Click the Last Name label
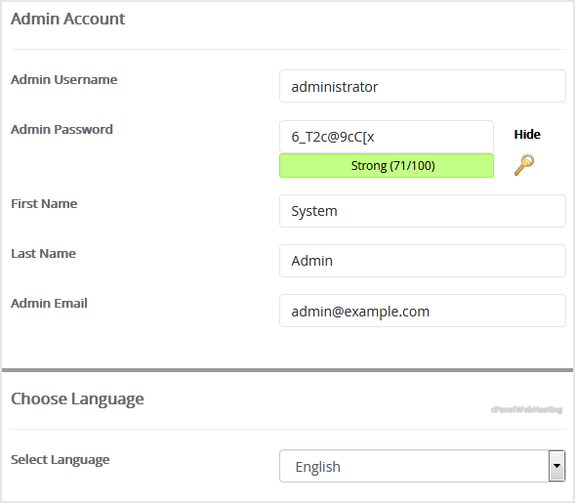575x503 pixels. pyautogui.click(x=43, y=254)
